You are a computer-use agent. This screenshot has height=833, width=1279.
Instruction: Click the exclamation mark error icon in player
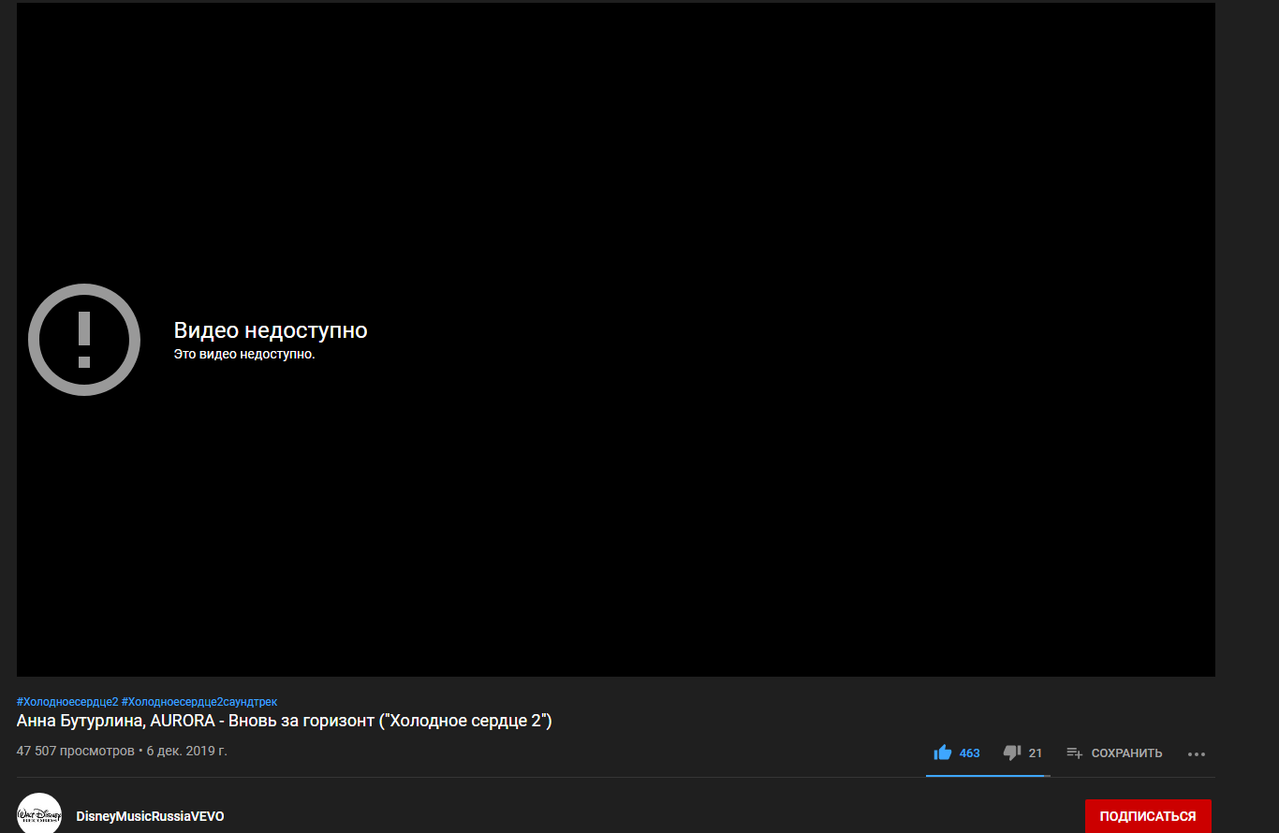[84, 340]
